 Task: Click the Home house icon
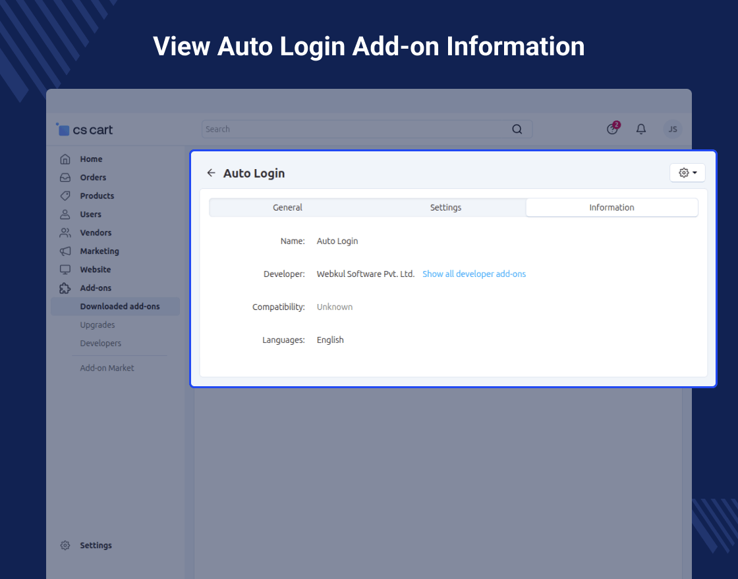click(65, 159)
